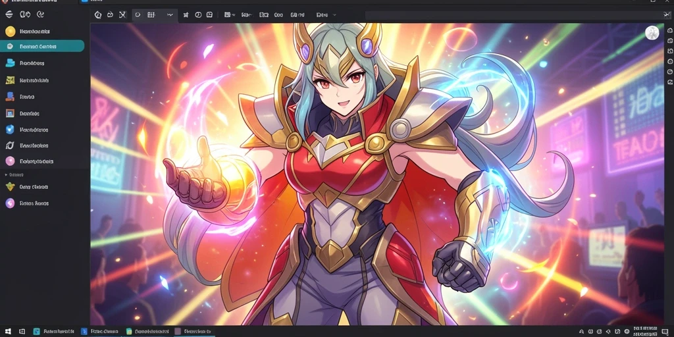The height and width of the screenshot is (337, 674).
Task: Open the layout dropdown with small arrow
Action: point(230,14)
